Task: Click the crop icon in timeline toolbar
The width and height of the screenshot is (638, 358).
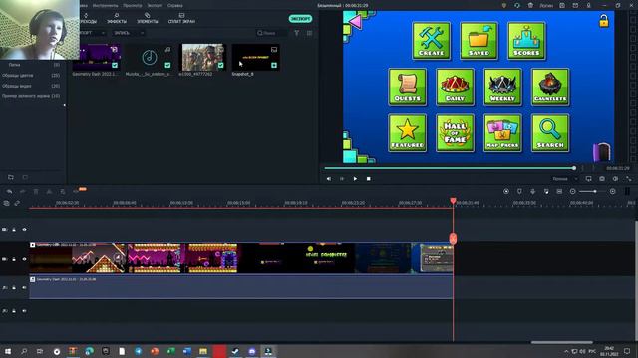Action: point(63,192)
